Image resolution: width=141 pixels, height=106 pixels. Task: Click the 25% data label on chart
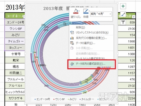click(43, 25)
